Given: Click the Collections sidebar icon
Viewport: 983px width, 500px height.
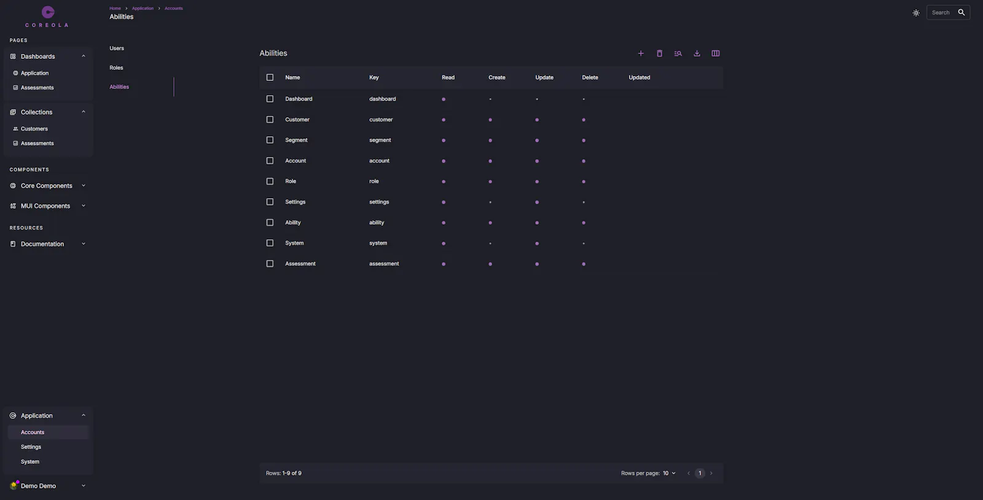Looking at the screenshot, I should click(13, 112).
